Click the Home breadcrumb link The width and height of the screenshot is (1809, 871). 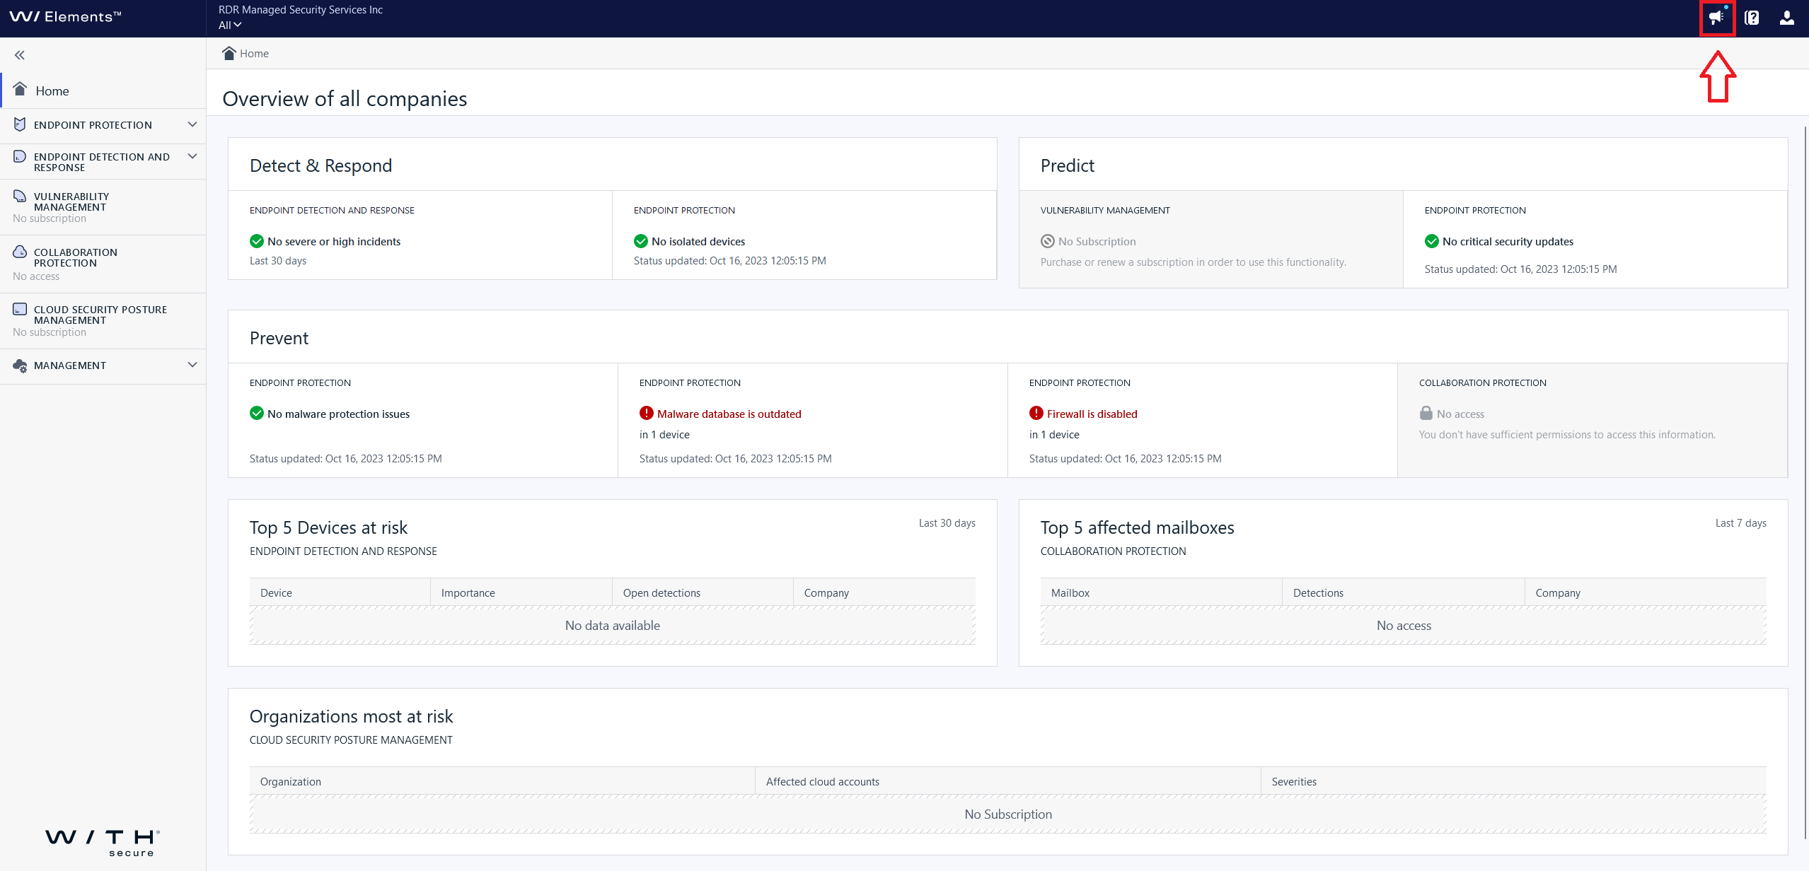[x=254, y=54]
